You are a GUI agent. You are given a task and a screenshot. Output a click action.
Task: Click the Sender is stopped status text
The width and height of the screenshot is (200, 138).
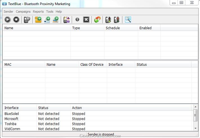point(101,134)
